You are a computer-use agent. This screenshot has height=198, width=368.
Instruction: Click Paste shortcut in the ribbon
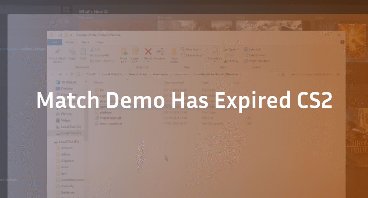click(102, 61)
